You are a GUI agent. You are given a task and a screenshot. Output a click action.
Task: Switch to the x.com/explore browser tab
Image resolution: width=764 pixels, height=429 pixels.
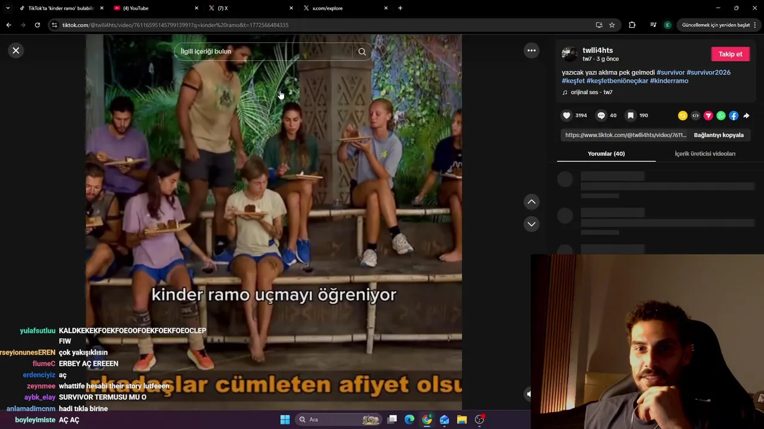(345, 8)
